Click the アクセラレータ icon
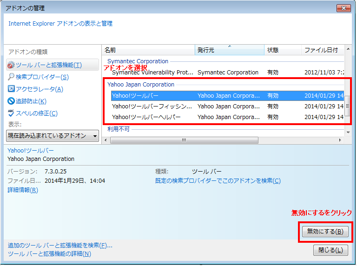Image resolution: width=357 pixels, height=266 pixels. (11, 89)
